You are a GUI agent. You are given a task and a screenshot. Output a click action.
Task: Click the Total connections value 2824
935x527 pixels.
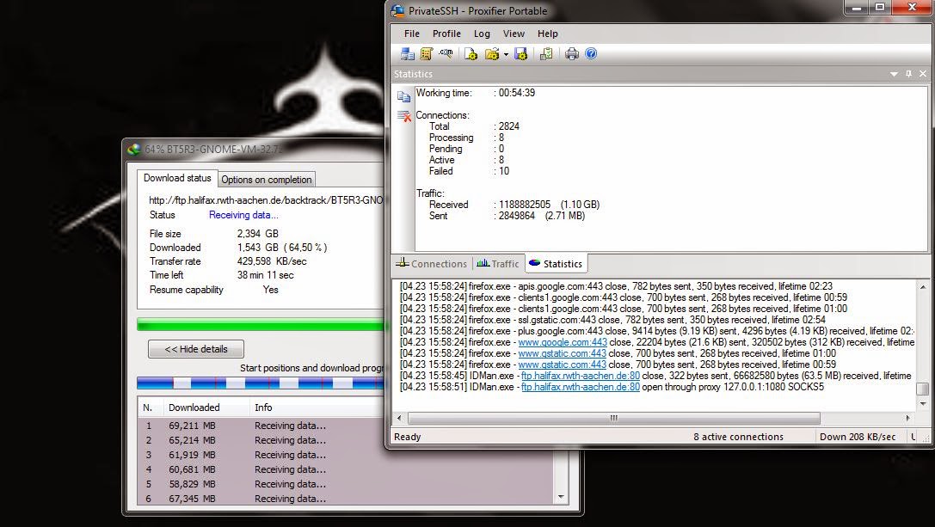[509, 126]
